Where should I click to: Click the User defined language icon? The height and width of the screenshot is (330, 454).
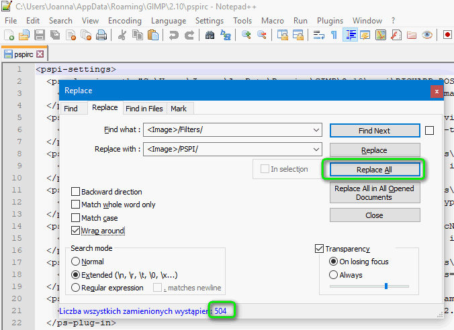[x=365, y=36]
